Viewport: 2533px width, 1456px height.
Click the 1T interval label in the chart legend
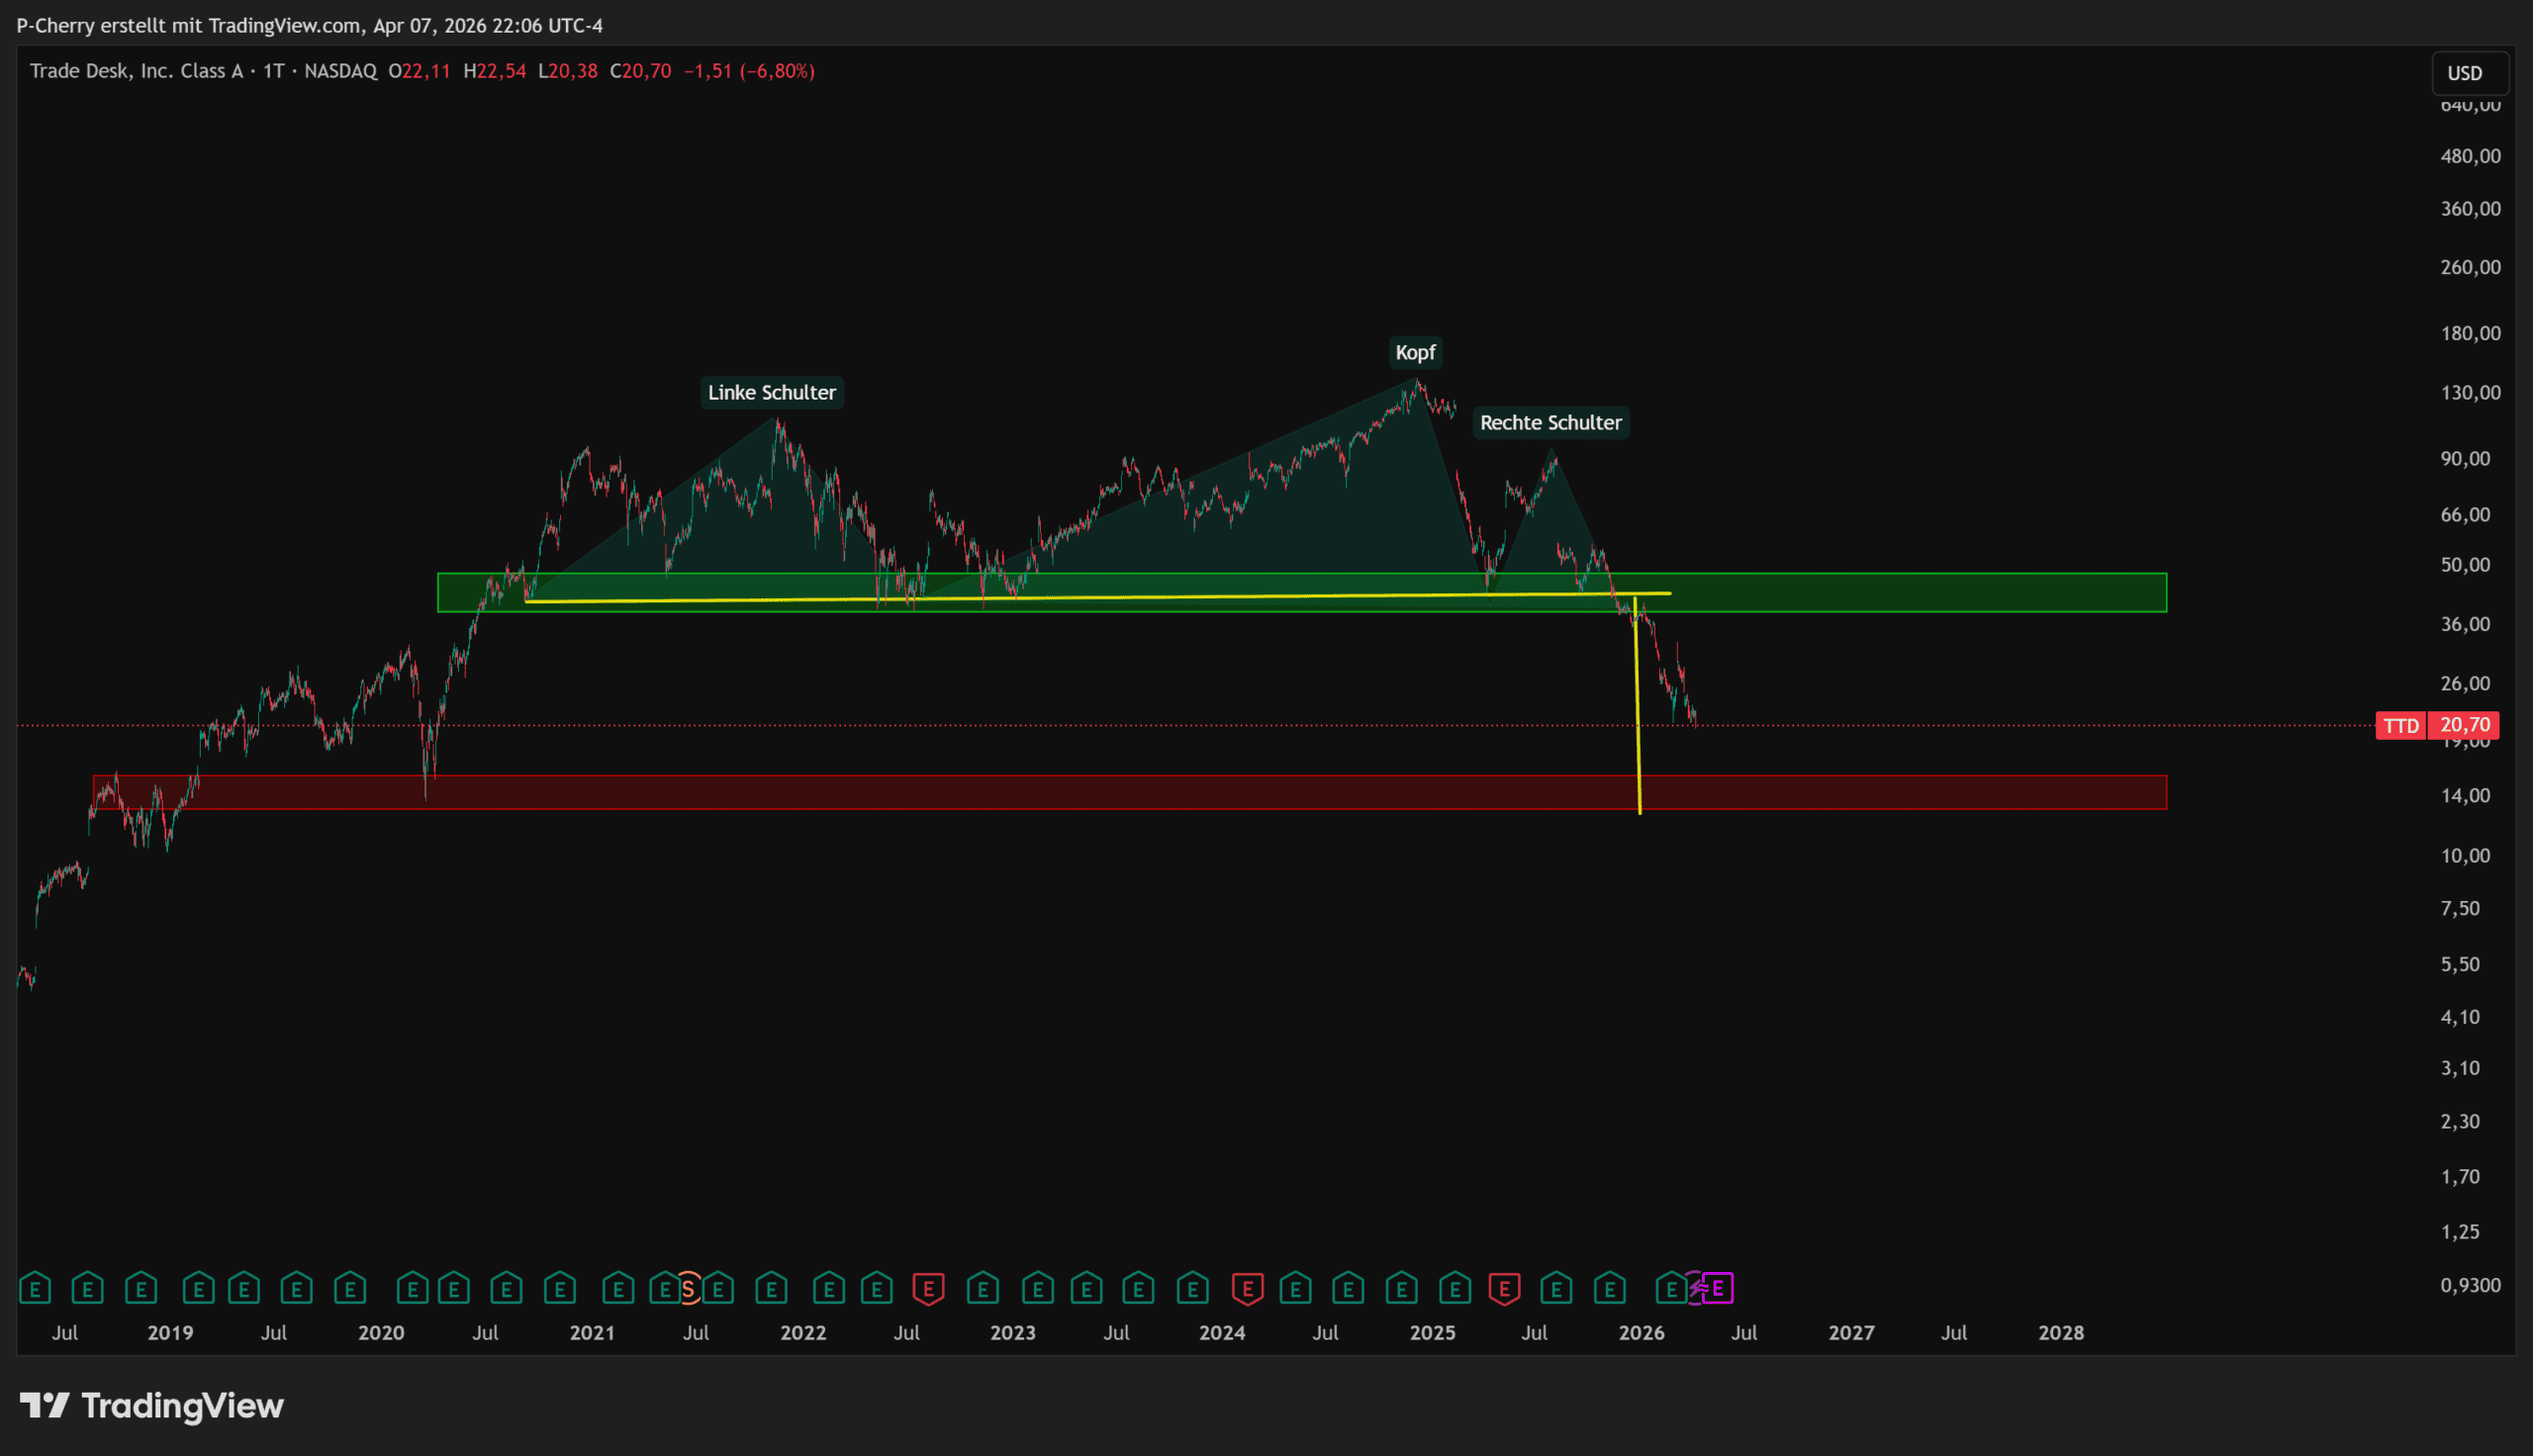click(x=273, y=71)
